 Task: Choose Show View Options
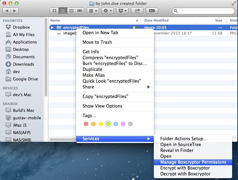tap(115, 106)
